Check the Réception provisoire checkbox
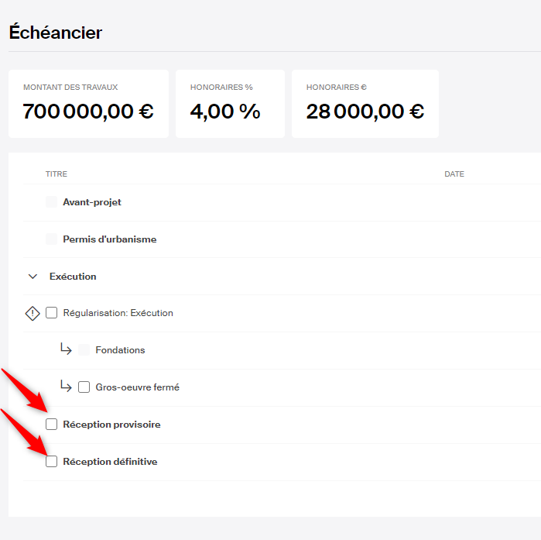541x540 pixels. tap(52, 425)
